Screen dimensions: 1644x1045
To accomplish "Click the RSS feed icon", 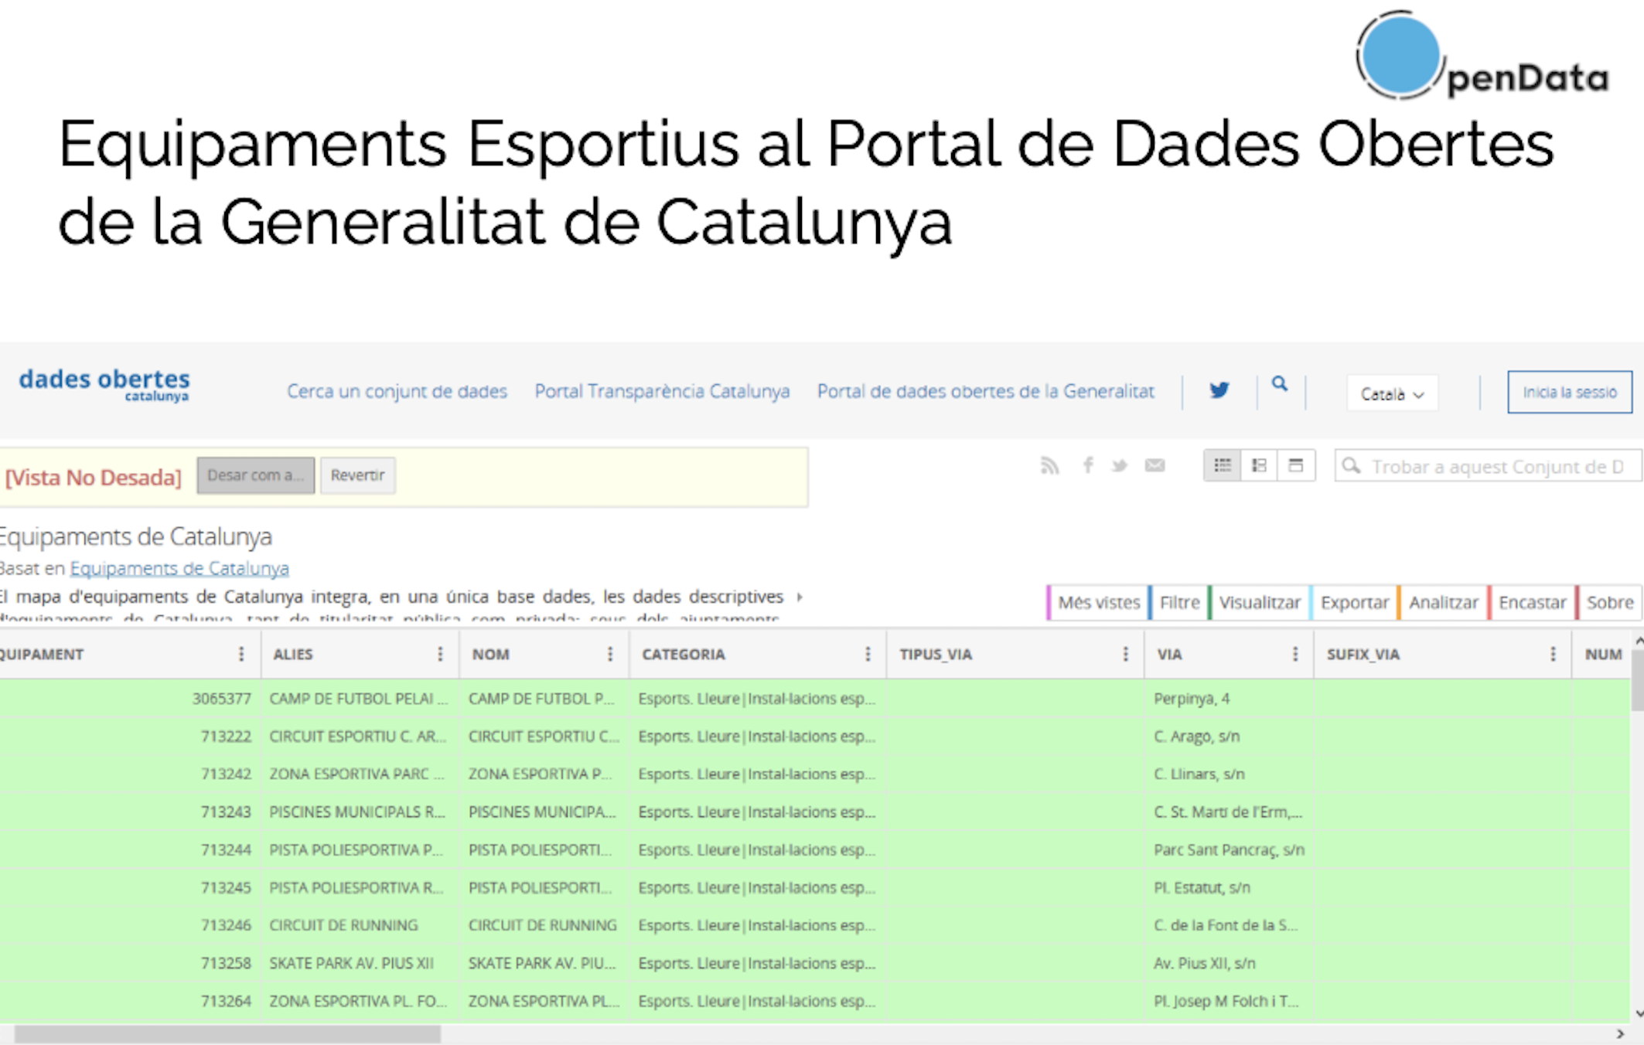I will coord(1049,465).
